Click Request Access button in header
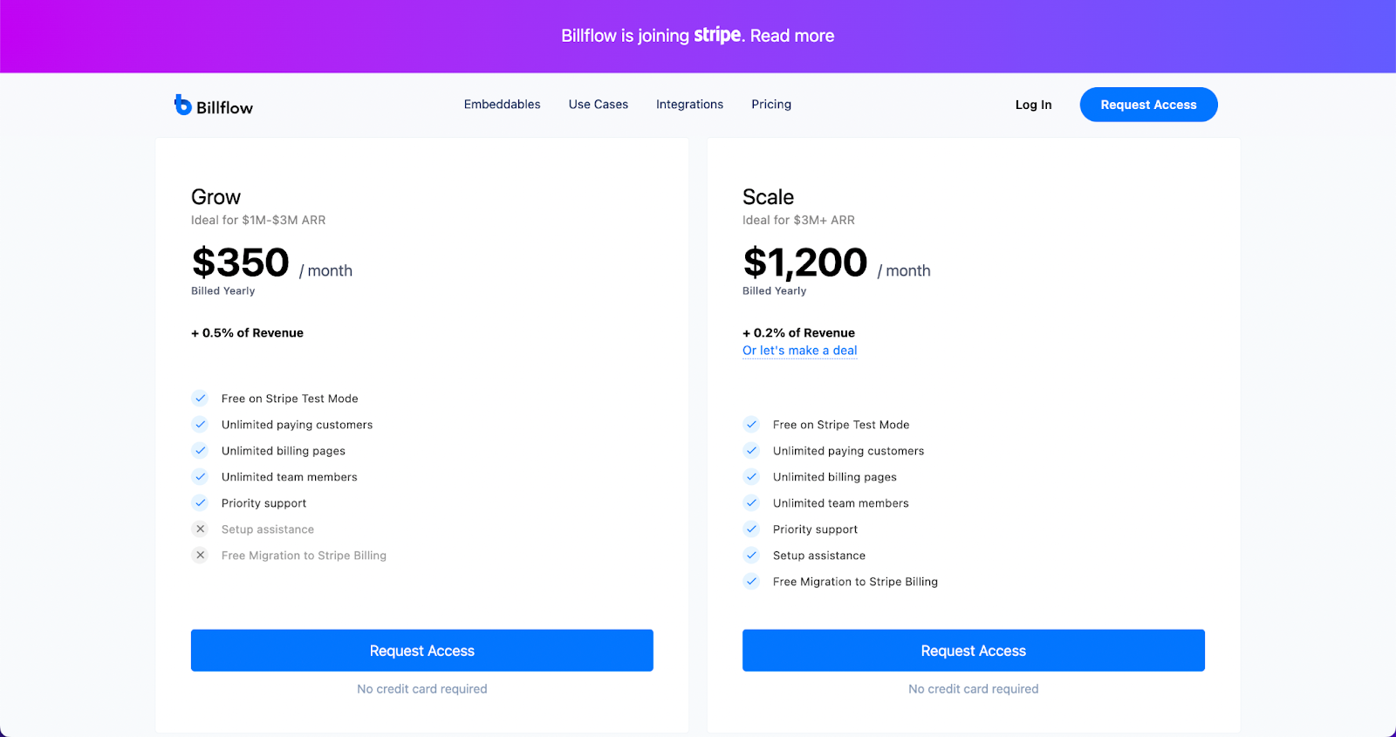This screenshot has width=1396, height=737. pyautogui.click(x=1148, y=105)
